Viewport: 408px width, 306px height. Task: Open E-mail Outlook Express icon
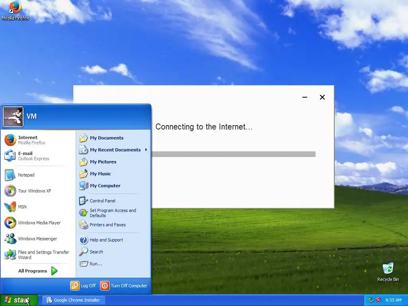(10, 156)
